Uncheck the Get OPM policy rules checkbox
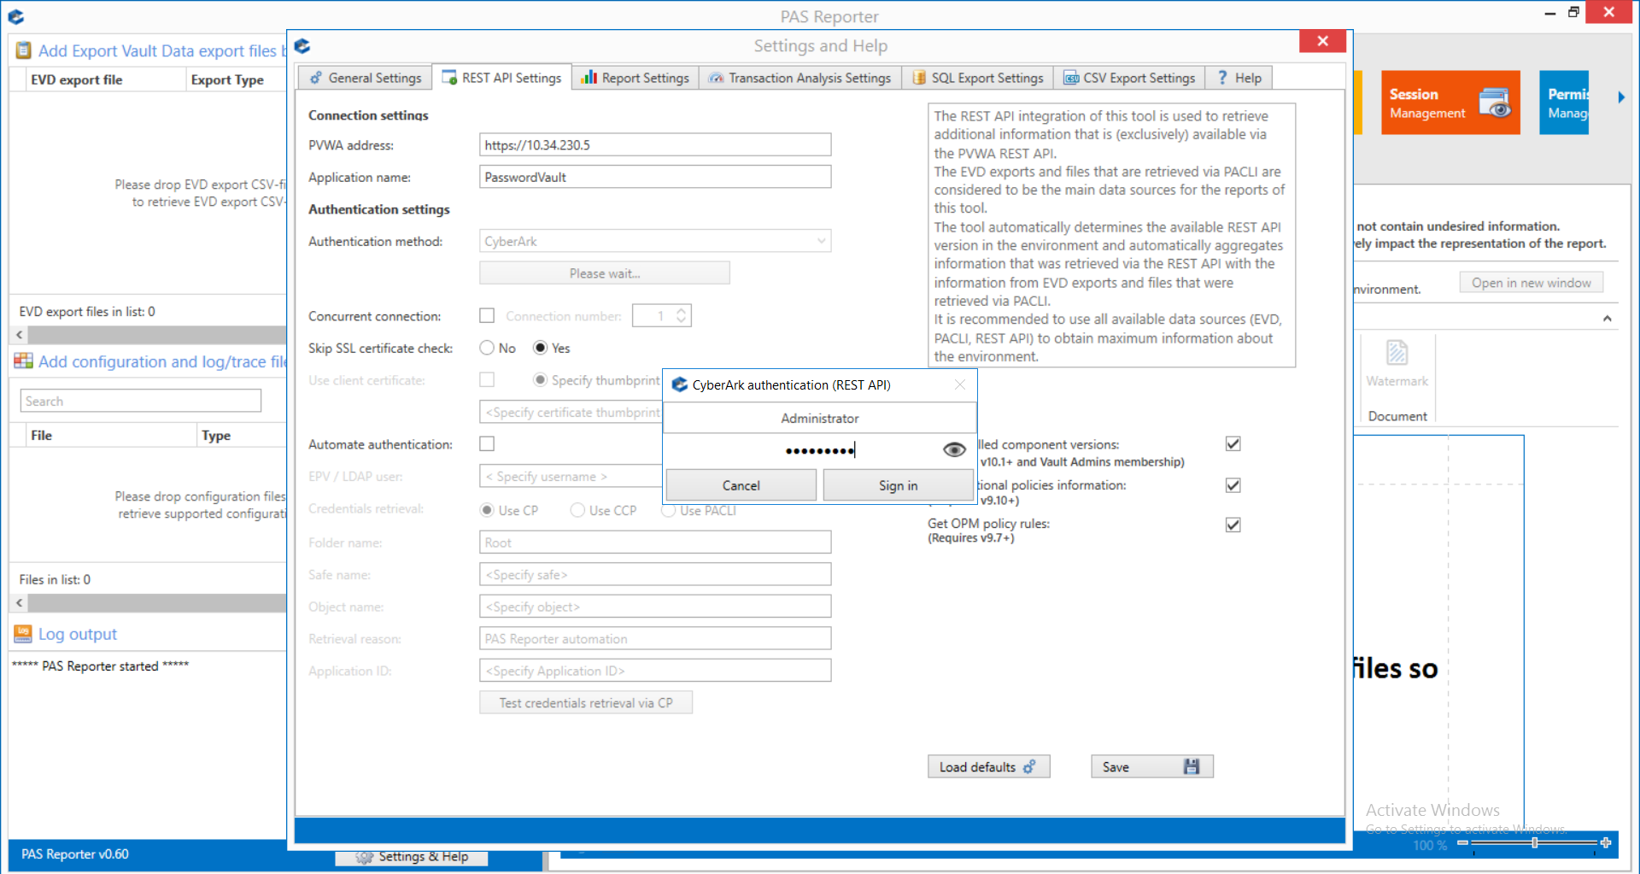 (x=1233, y=524)
